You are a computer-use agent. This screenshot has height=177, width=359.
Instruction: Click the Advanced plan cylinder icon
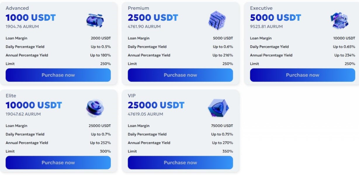pyautogui.click(x=95, y=20)
